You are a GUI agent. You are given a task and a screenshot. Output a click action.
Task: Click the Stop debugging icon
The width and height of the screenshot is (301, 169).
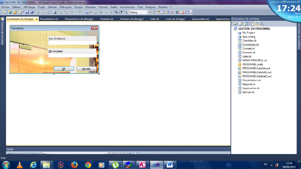[x=111, y=12]
